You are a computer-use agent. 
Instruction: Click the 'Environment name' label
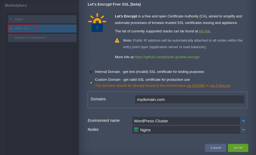coord(104,120)
